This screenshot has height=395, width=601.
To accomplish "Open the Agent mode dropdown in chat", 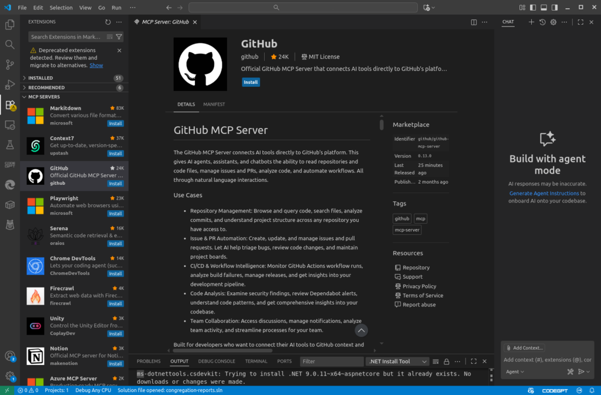I will (x=515, y=371).
